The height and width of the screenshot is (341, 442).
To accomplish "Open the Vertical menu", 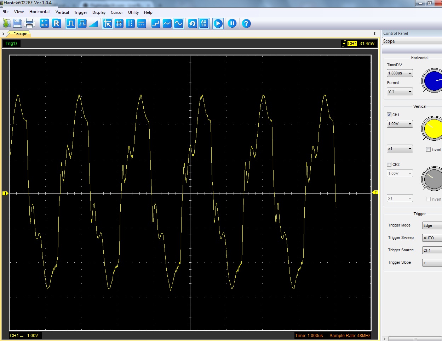I will tap(62, 12).
